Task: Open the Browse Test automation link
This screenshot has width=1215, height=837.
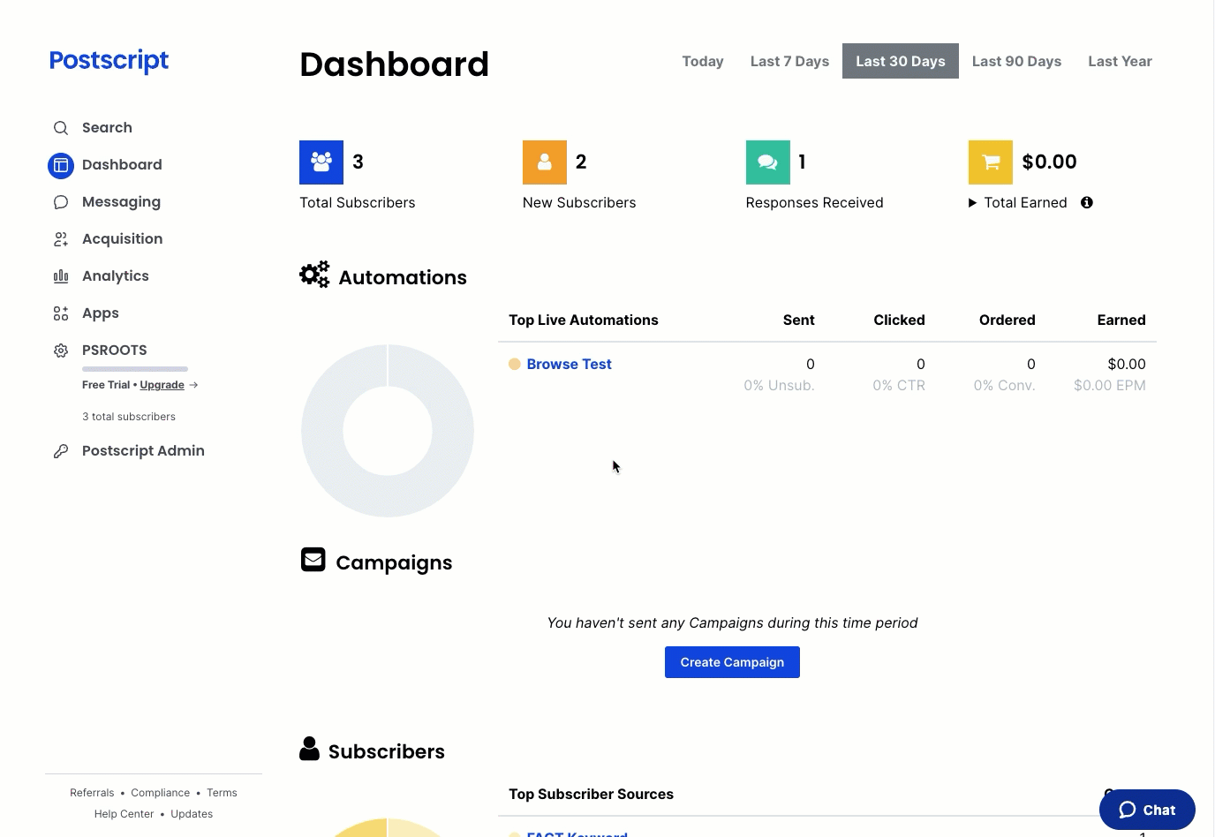Action: tap(569, 364)
